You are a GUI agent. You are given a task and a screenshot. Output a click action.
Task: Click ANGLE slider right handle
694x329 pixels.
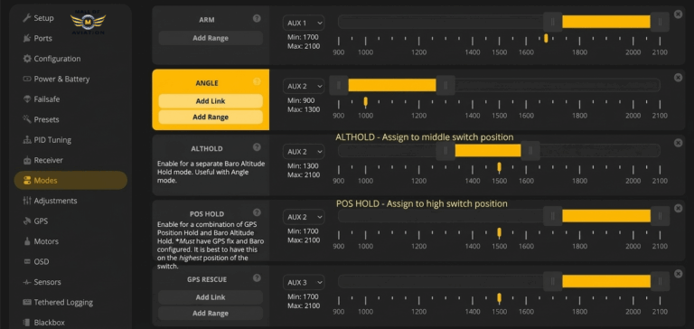pos(445,85)
